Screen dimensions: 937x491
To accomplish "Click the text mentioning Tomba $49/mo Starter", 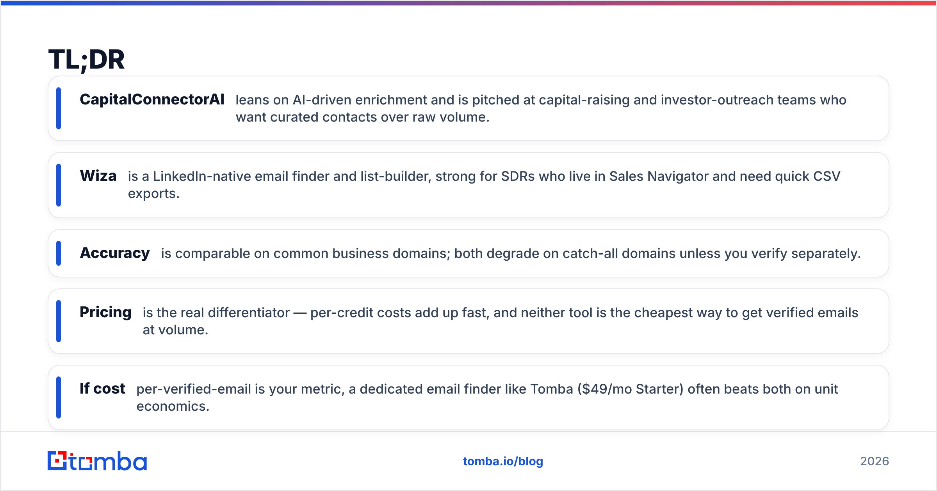I will coord(487,397).
